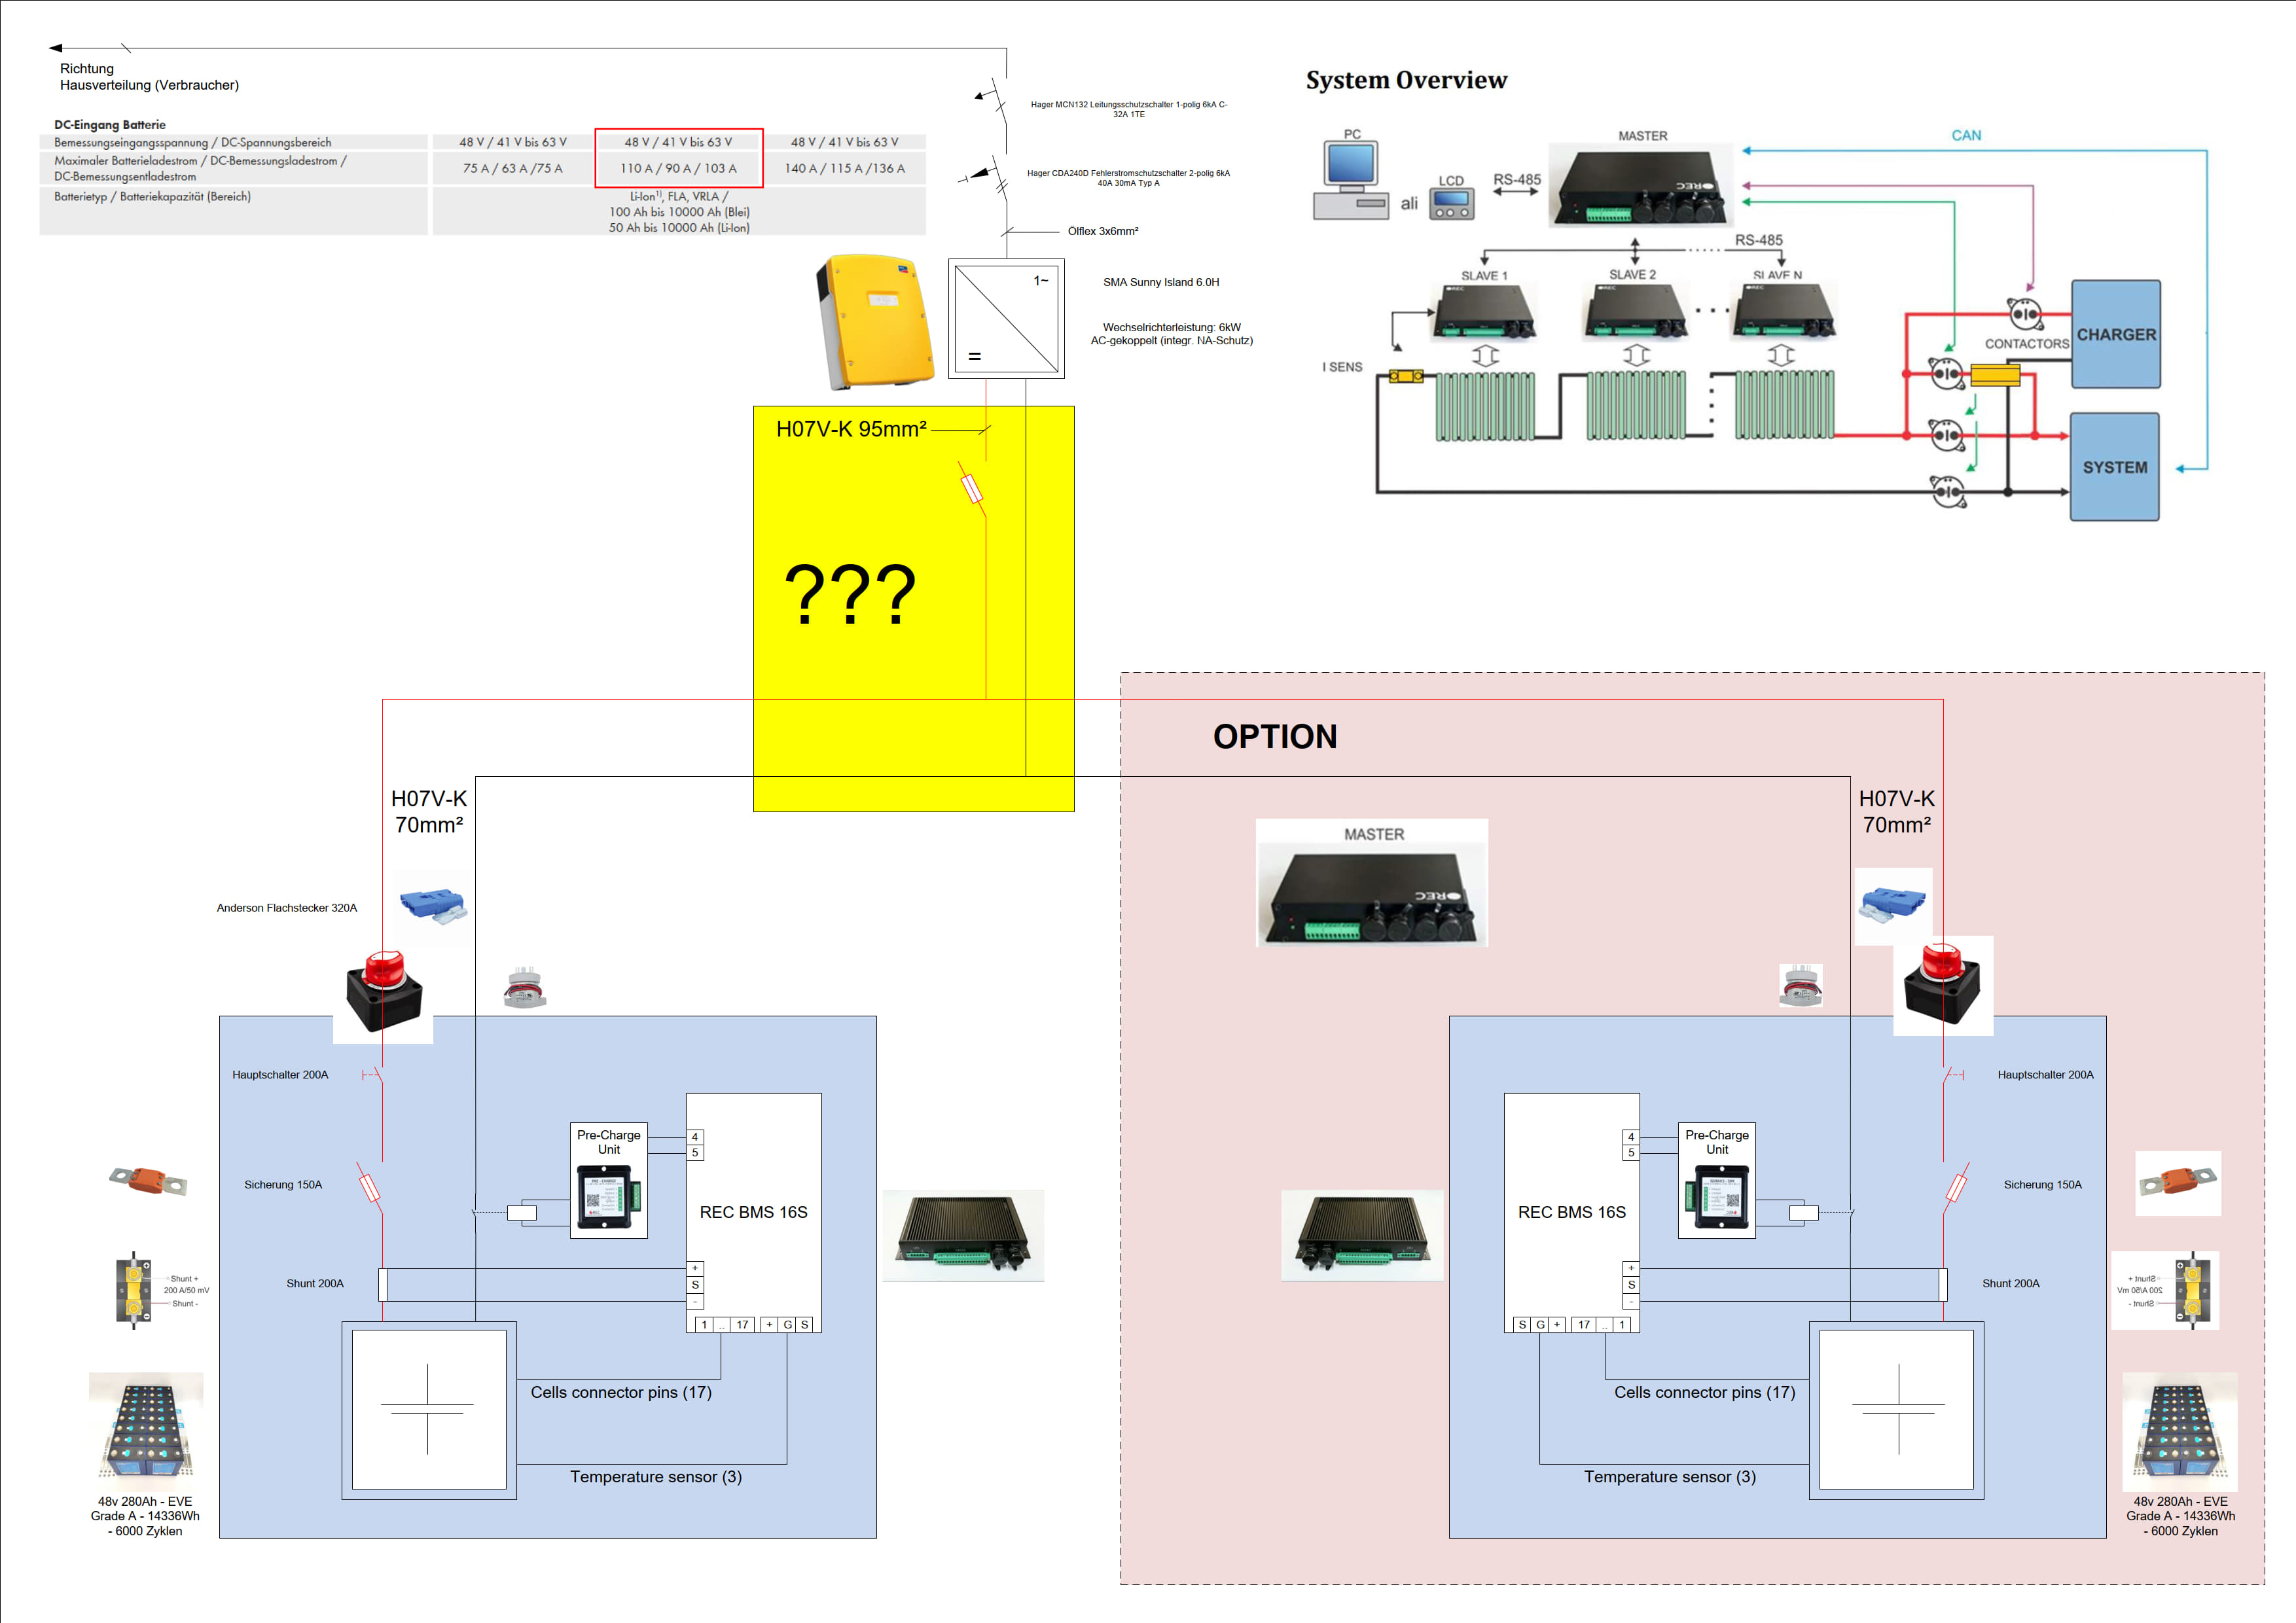Screen dimensions: 2296x1623
Task: Click the left REC BMS device photo
Action: tap(963, 1235)
